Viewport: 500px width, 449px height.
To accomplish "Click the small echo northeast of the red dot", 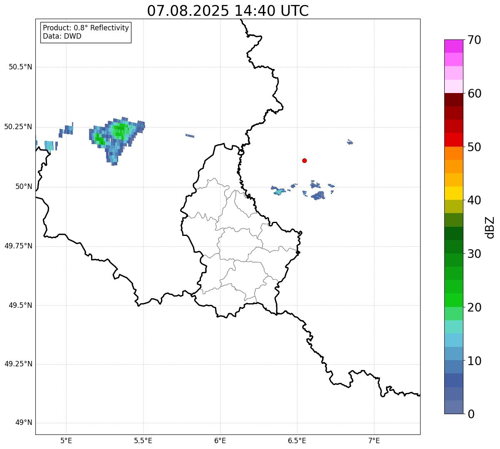I will point(350,142).
